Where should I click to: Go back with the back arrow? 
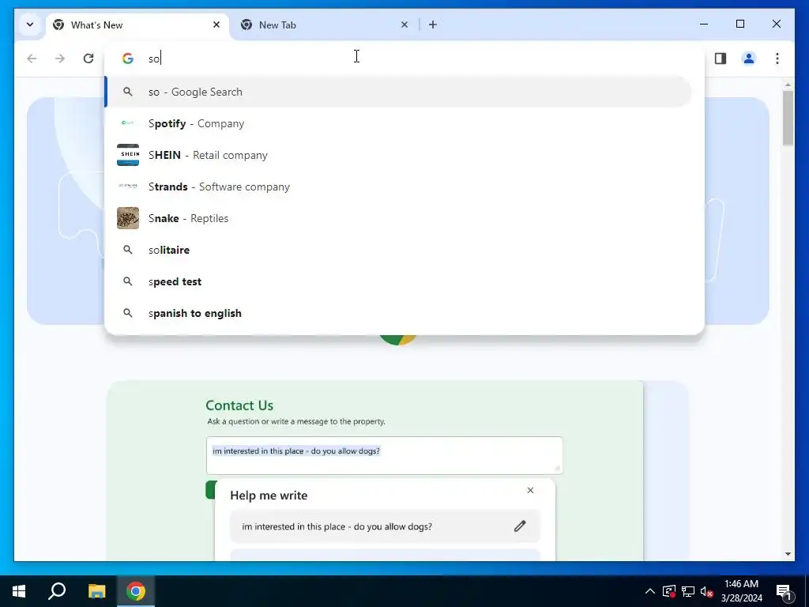click(32, 58)
